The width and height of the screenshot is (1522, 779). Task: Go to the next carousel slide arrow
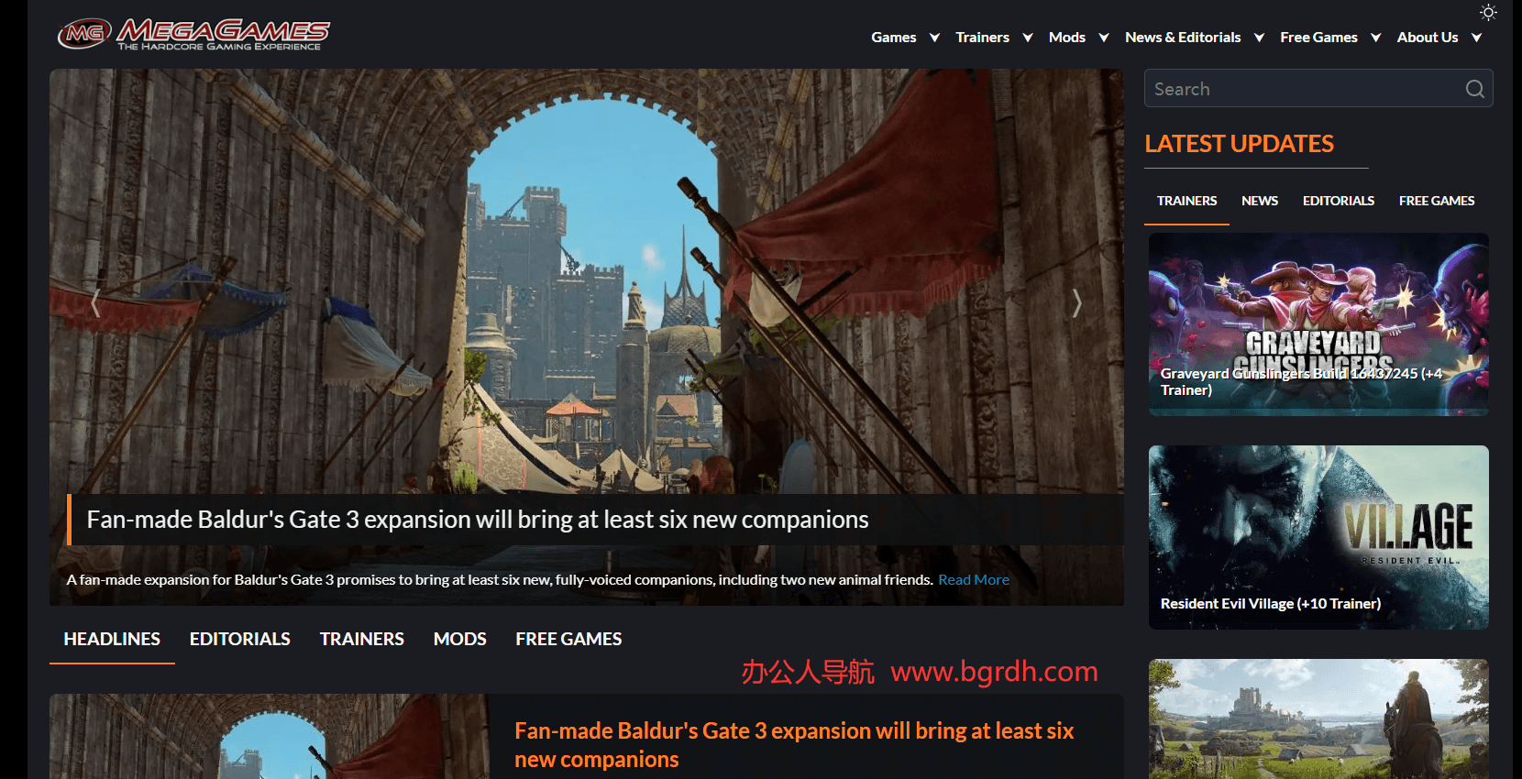[1076, 303]
